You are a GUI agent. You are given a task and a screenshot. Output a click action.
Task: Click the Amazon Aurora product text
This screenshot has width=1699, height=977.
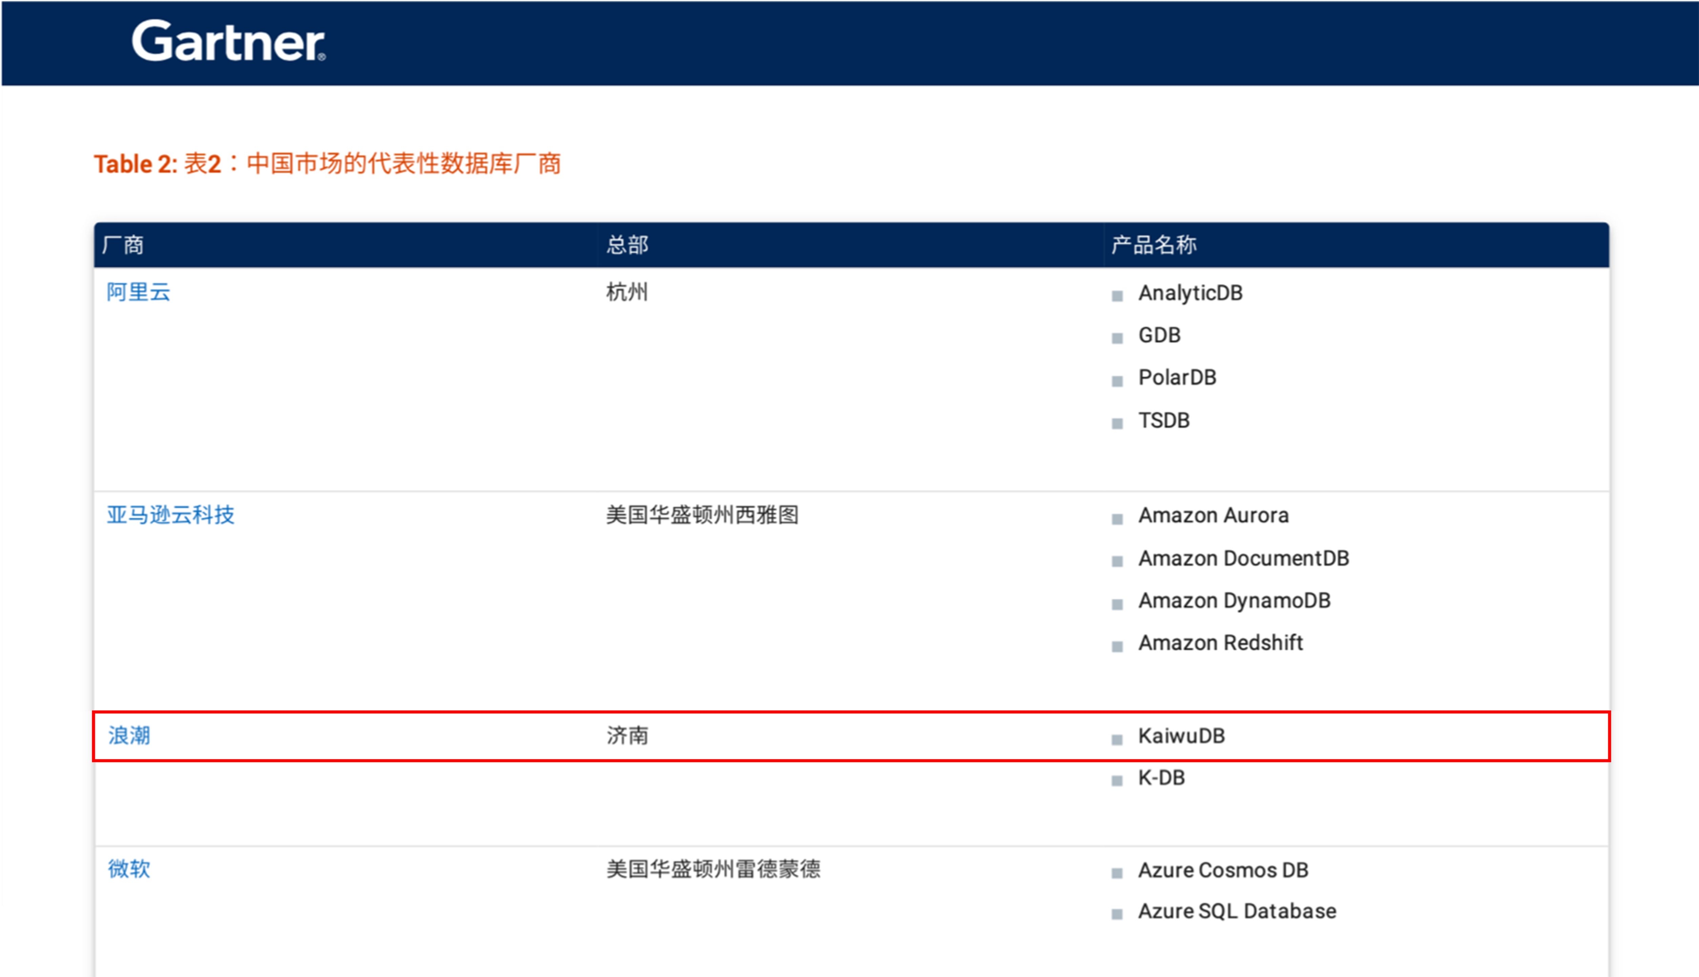(x=1213, y=515)
